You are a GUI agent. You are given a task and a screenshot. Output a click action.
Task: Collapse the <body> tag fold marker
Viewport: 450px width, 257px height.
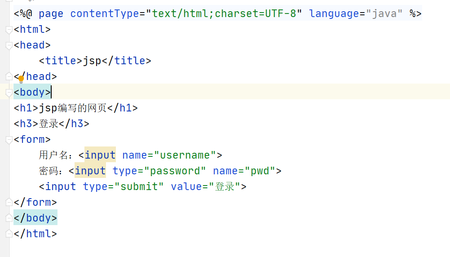9,93
